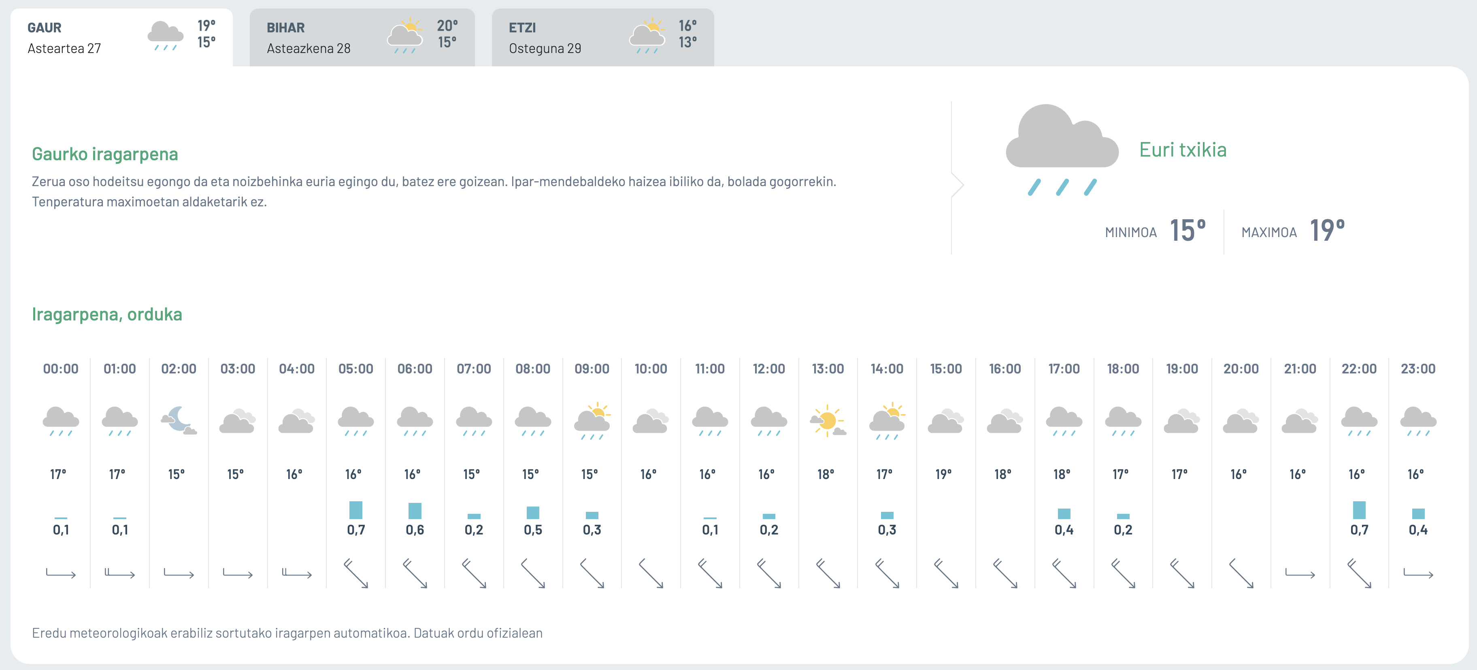Click the 03:00 cloudy icon
1477x670 pixels.
click(x=238, y=421)
